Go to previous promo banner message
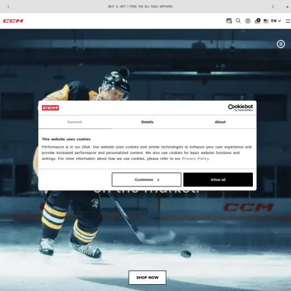 pos(9,7)
